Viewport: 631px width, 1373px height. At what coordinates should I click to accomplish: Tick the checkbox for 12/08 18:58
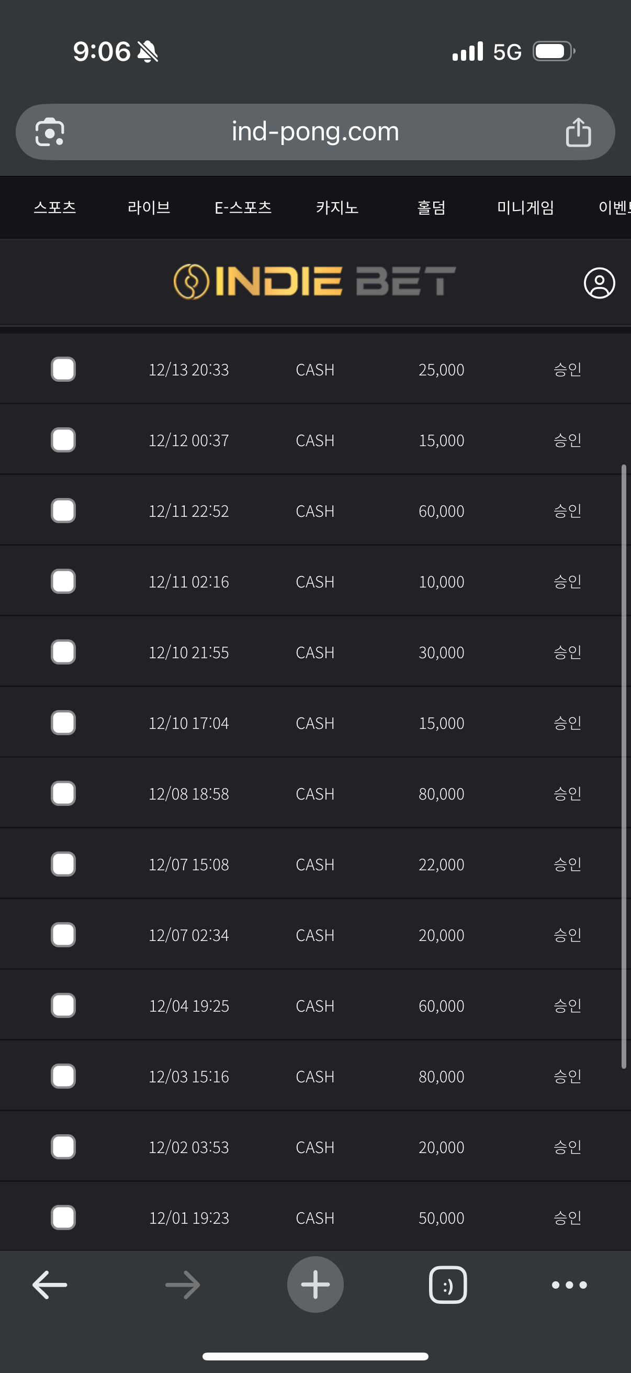click(63, 793)
